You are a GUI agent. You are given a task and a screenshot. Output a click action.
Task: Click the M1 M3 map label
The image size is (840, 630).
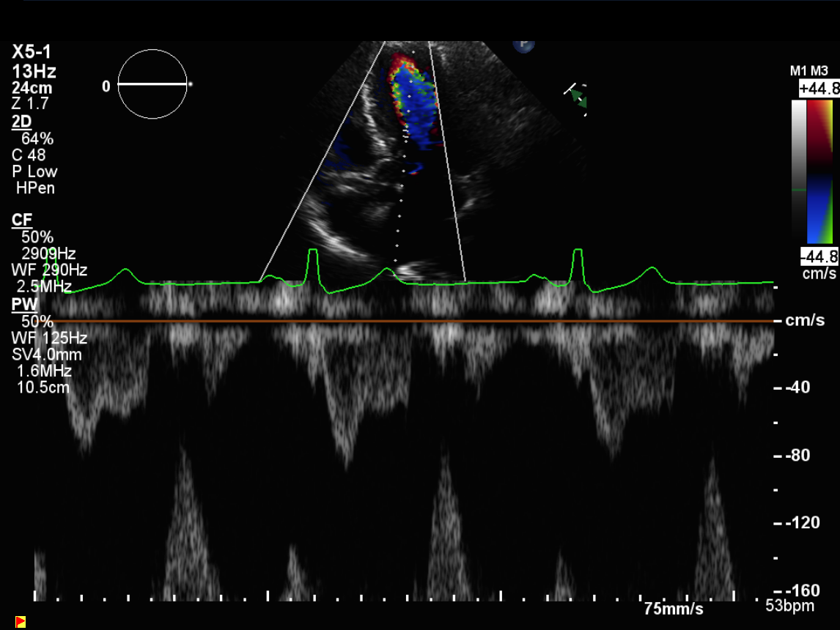(x=809, y=70)
